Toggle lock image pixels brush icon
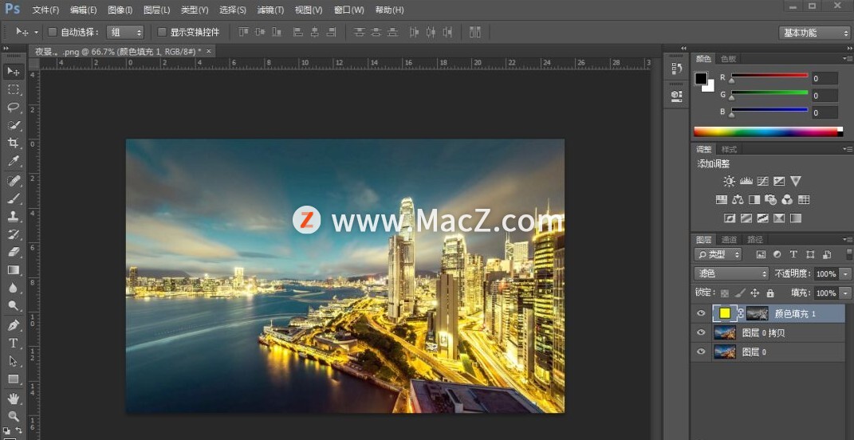The width and height of the screenshot is (854, 440). pyautogui.click(x=740, y=293)
